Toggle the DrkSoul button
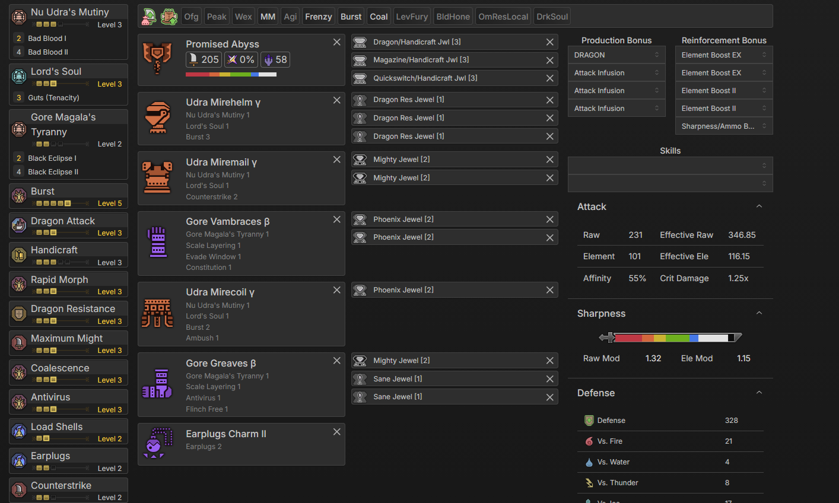The image size is (839, 503). 552,17
